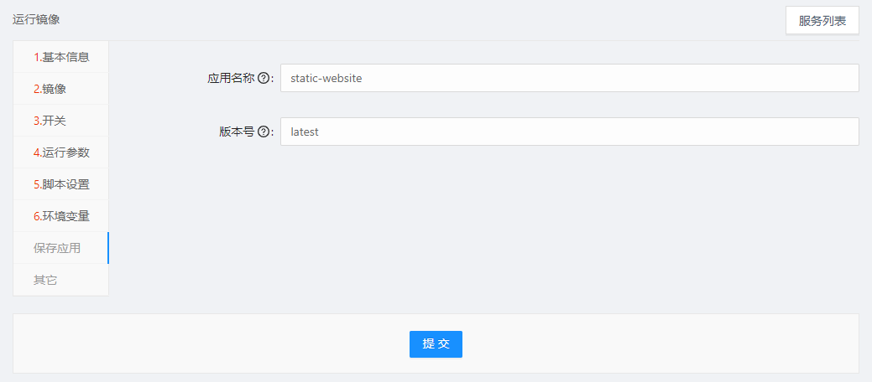Click the static-website text in the field
Image resolution: width=872 pixels, height=382 pixels.
click(326, 78)
